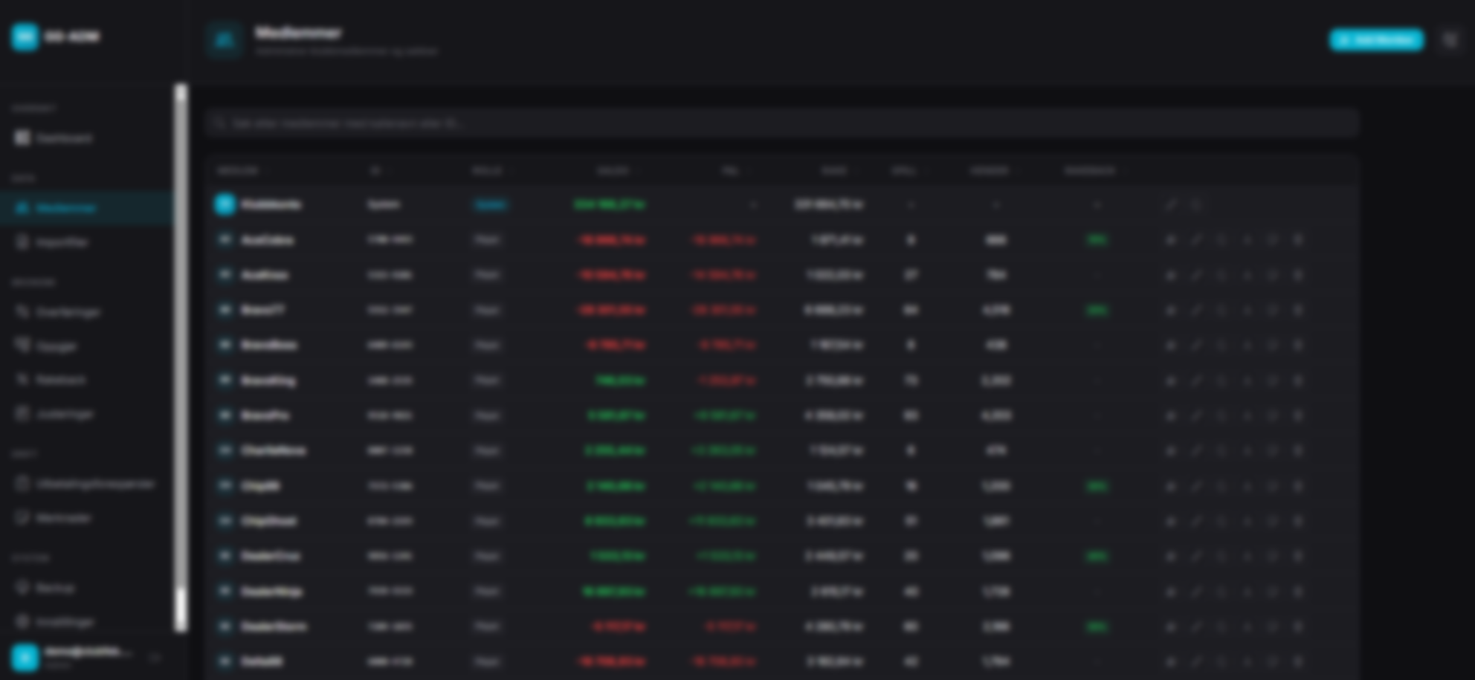
Task: Expand the user account menu chevron
Action: point(155,657)
